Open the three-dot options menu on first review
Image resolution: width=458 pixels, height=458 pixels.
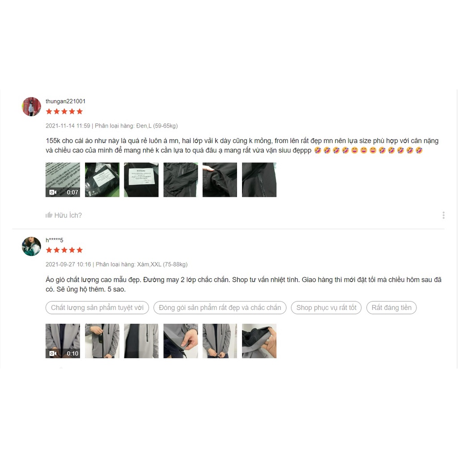tap(443, 215)
